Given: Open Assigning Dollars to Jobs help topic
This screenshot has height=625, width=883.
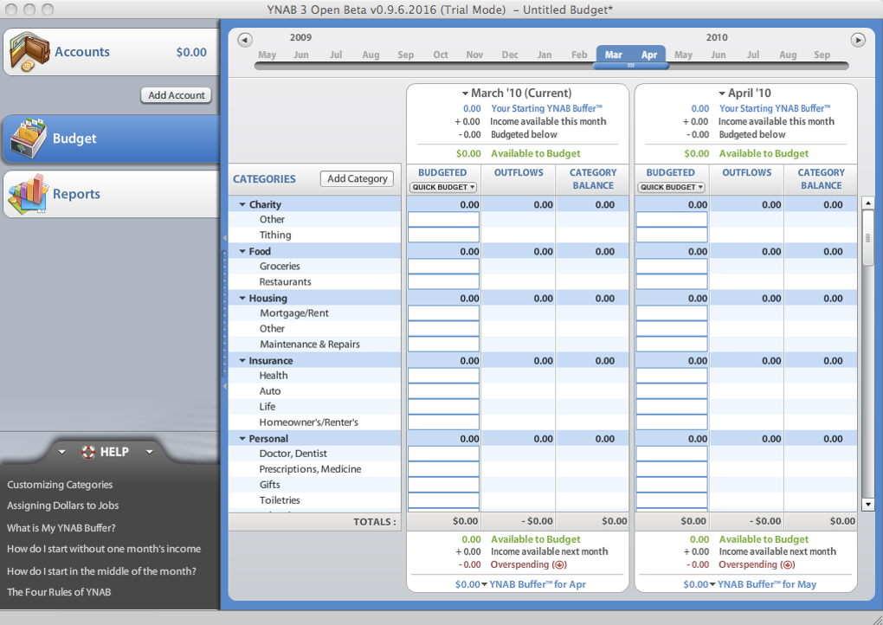Looking at the screenshot, I should [62, 506].
